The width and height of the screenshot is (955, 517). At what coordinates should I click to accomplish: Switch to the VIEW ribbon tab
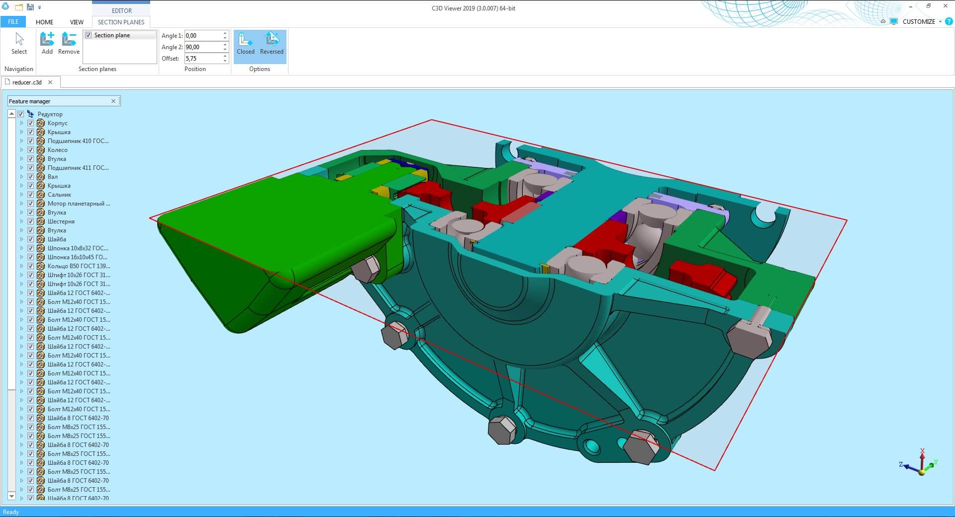point(77,22)
